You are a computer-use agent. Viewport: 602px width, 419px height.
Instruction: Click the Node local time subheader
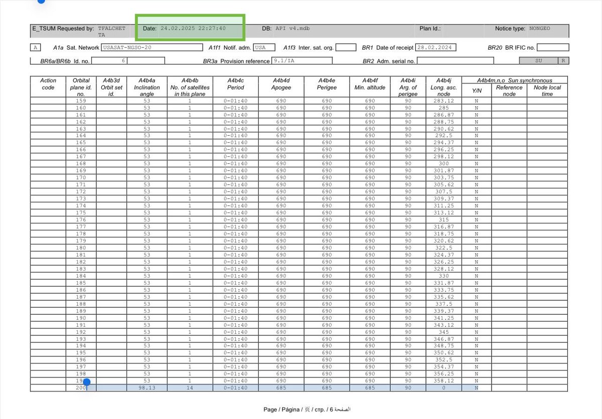tap(547, 91)
